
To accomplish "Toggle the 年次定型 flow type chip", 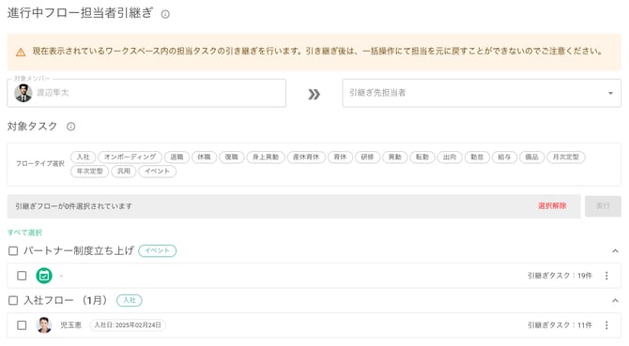I will 90,171.
